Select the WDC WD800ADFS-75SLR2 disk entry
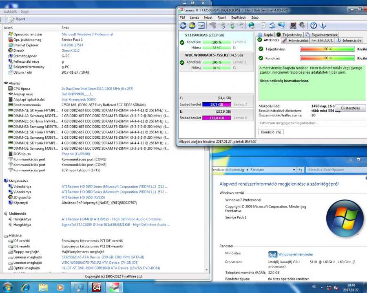The image size is (367, 293). 216,61
